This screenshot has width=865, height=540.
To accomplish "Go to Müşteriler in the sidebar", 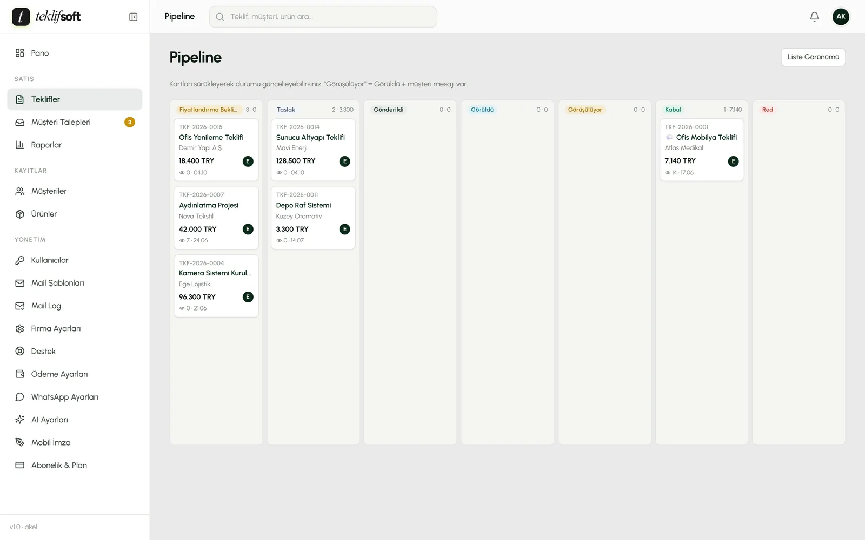I will pyautogui.click(x=75, y=191).
